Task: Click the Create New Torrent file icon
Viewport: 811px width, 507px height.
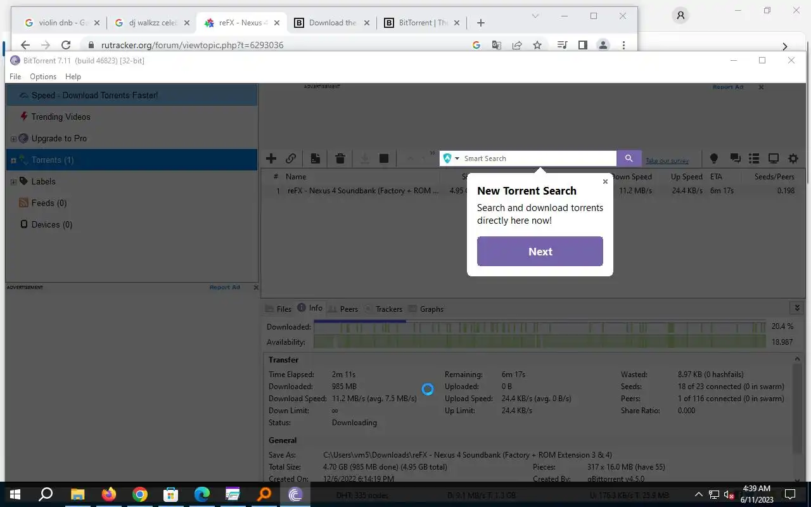Action: click(x=315, y=158)
